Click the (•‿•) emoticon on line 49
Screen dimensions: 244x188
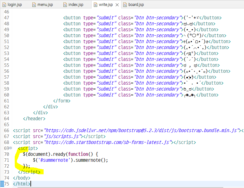pyautogui.click(x=189, y=30)
